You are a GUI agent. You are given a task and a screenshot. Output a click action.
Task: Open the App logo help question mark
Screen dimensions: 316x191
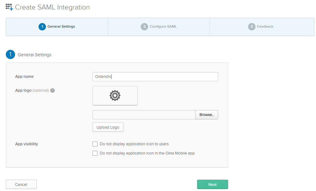tap(52, 90)
